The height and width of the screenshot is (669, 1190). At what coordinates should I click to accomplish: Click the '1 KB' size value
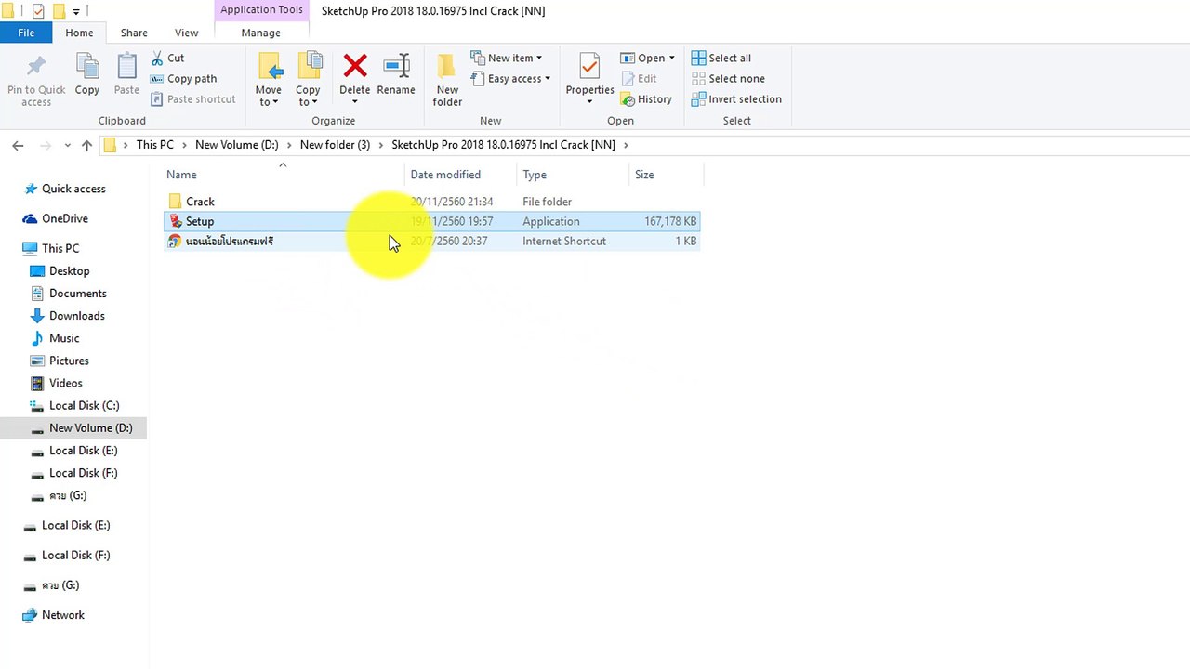[686, 241]
